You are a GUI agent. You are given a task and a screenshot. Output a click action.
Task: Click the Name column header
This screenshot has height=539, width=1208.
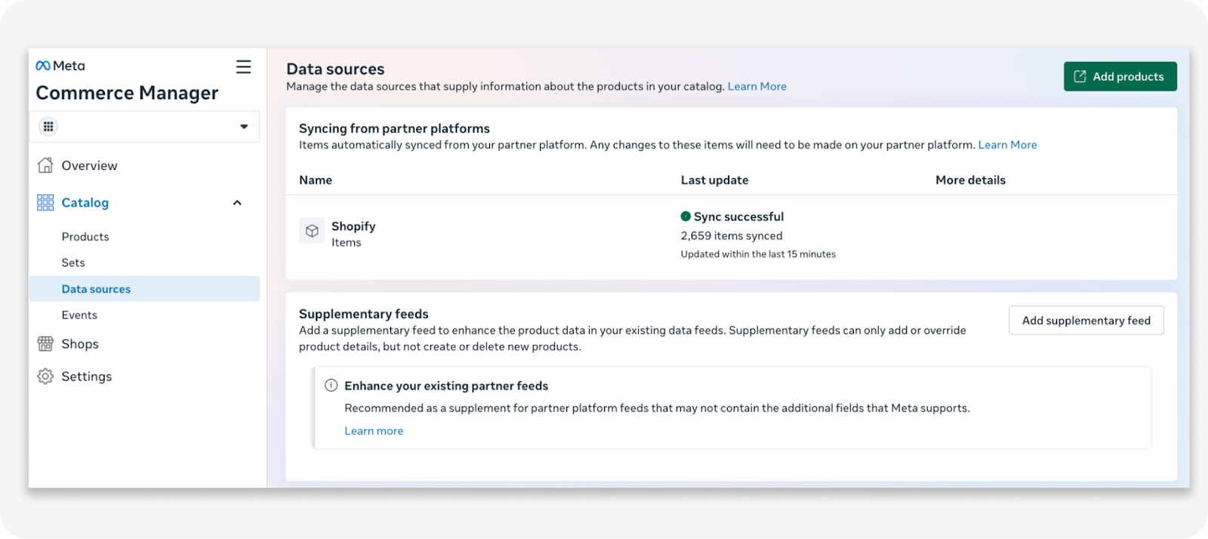tap(316, 180)
